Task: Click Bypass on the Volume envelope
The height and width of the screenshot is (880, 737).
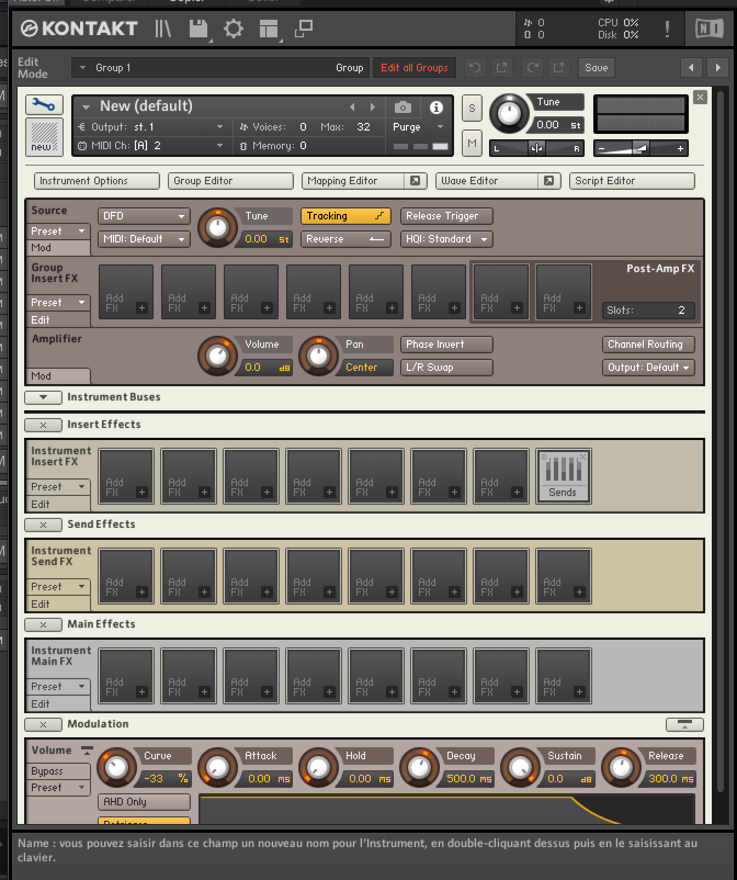Action: coord(58,771)
